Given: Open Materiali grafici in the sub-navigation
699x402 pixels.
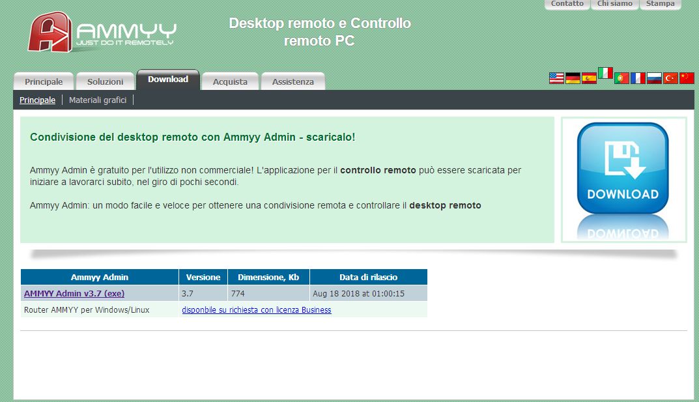Looking at the screenshot, I should click(98, 100).
